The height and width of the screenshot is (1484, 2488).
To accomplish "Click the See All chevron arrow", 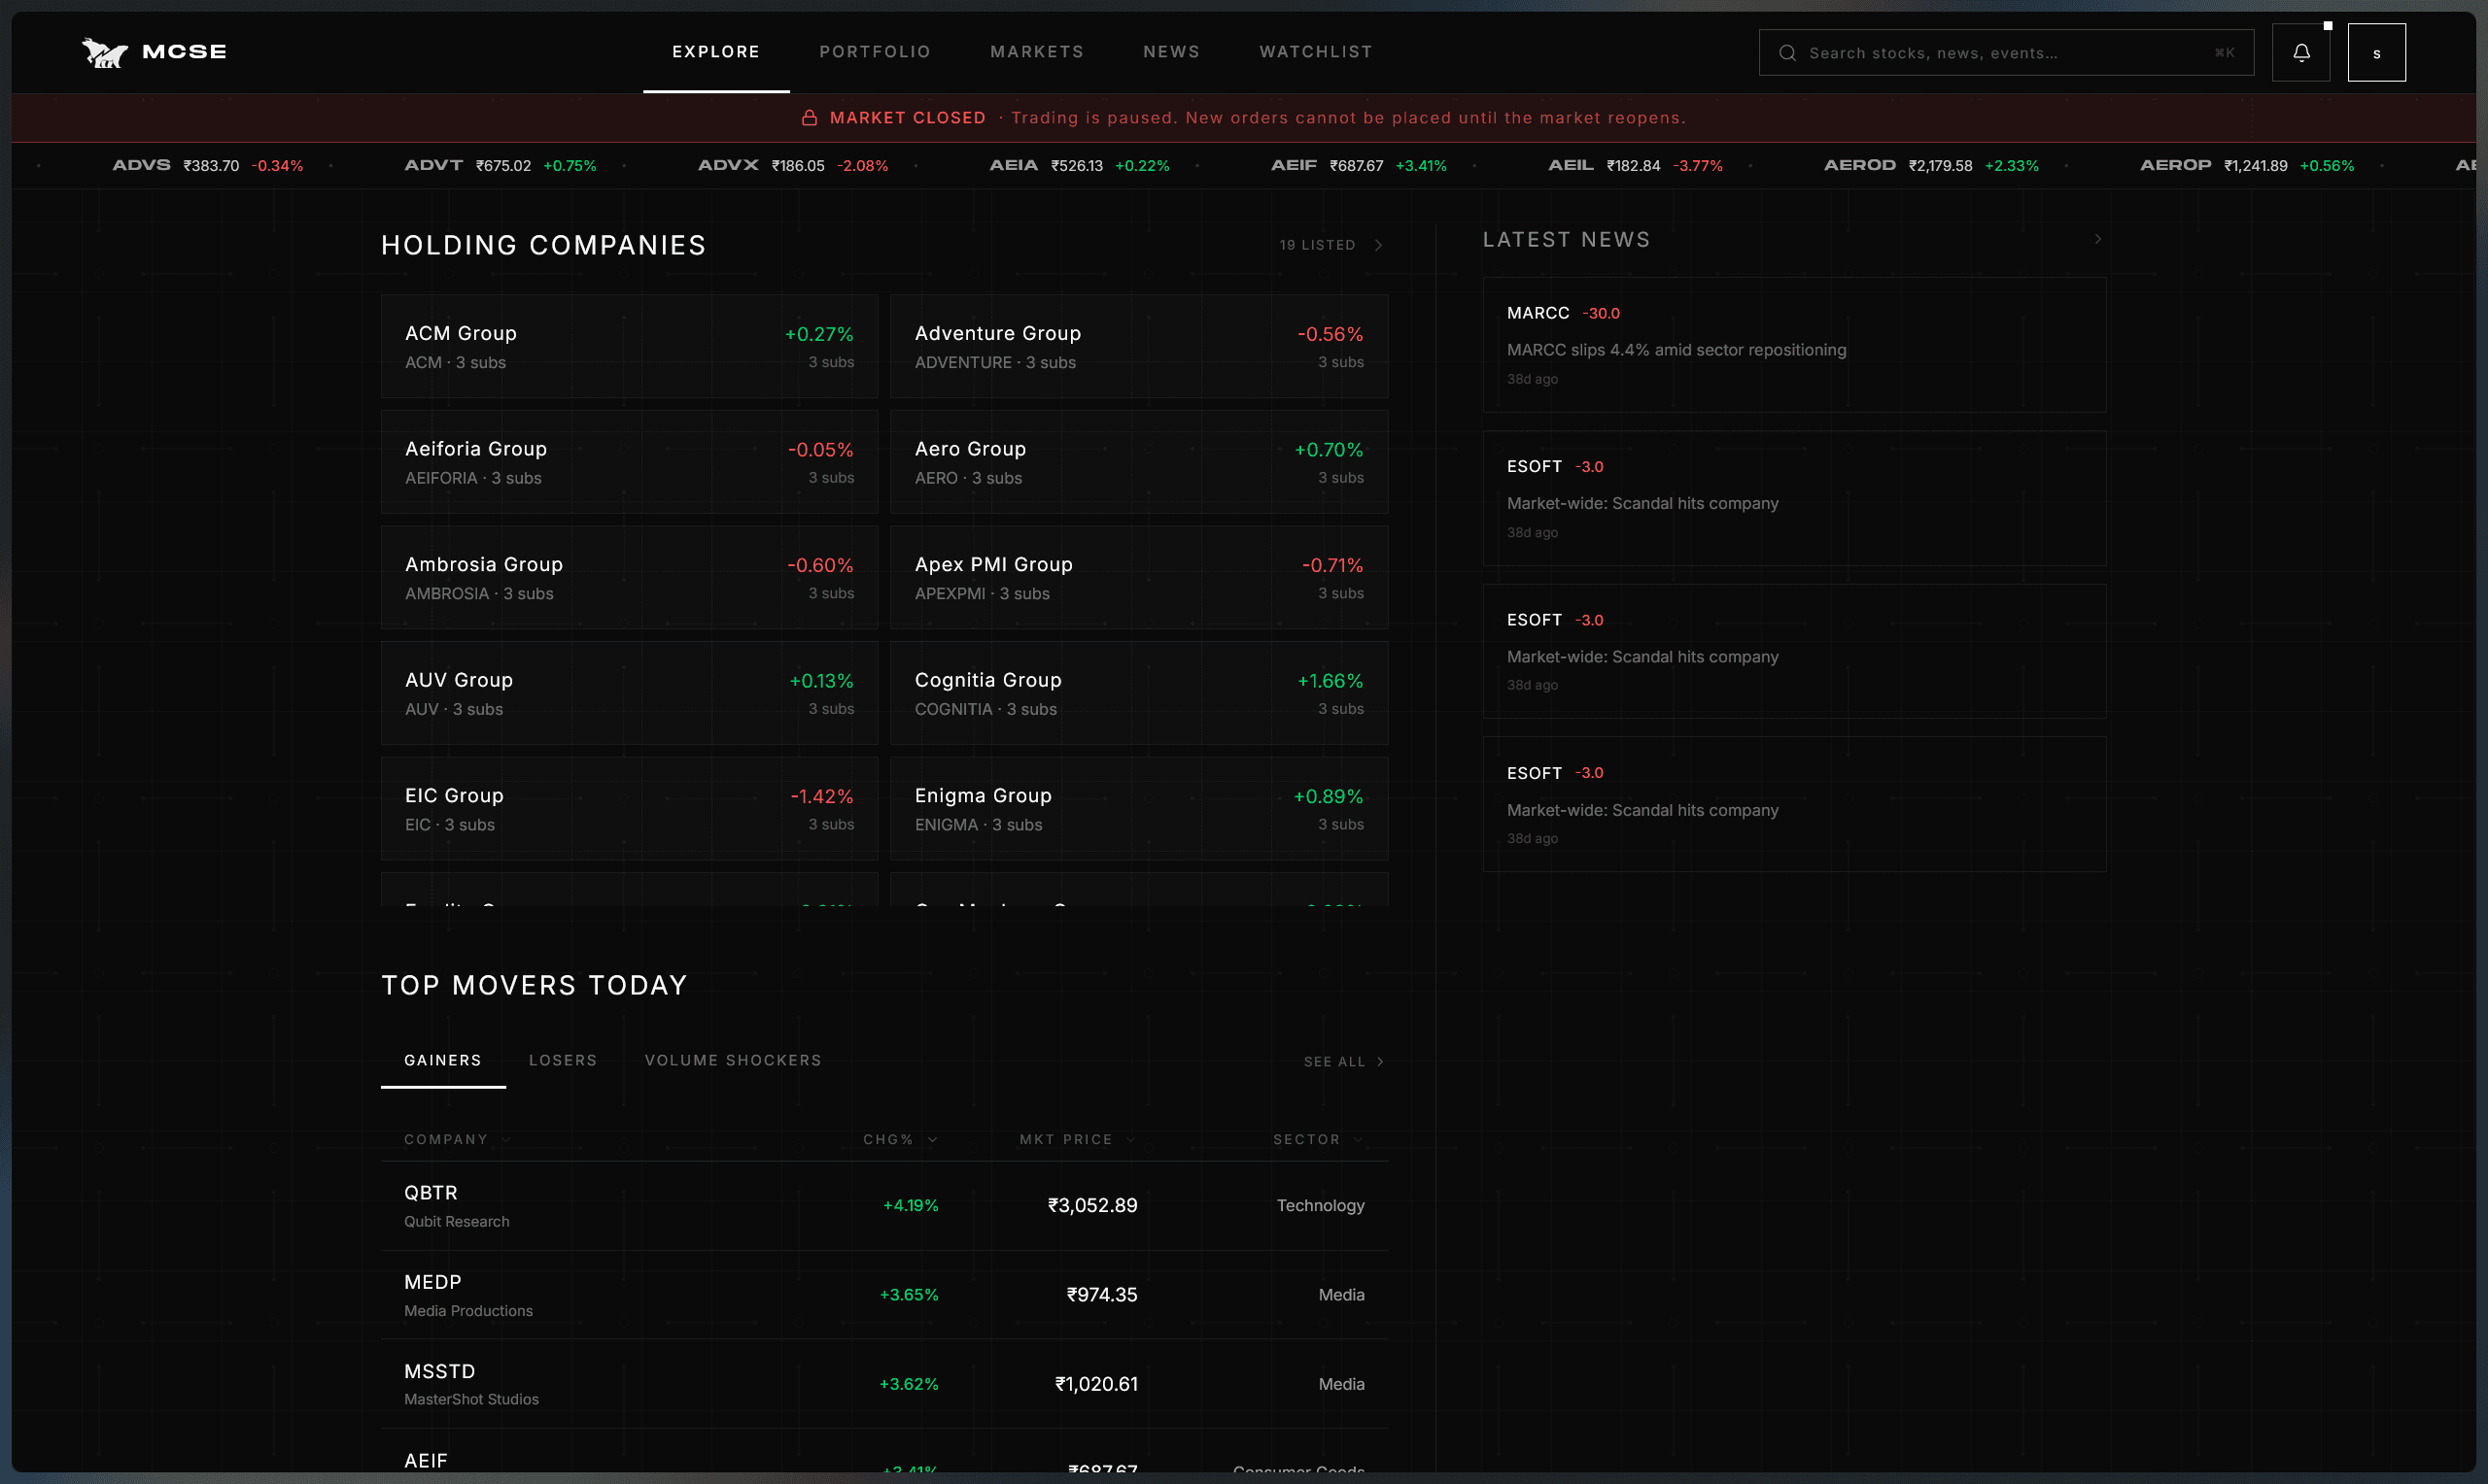I will pos(1381,1062).
